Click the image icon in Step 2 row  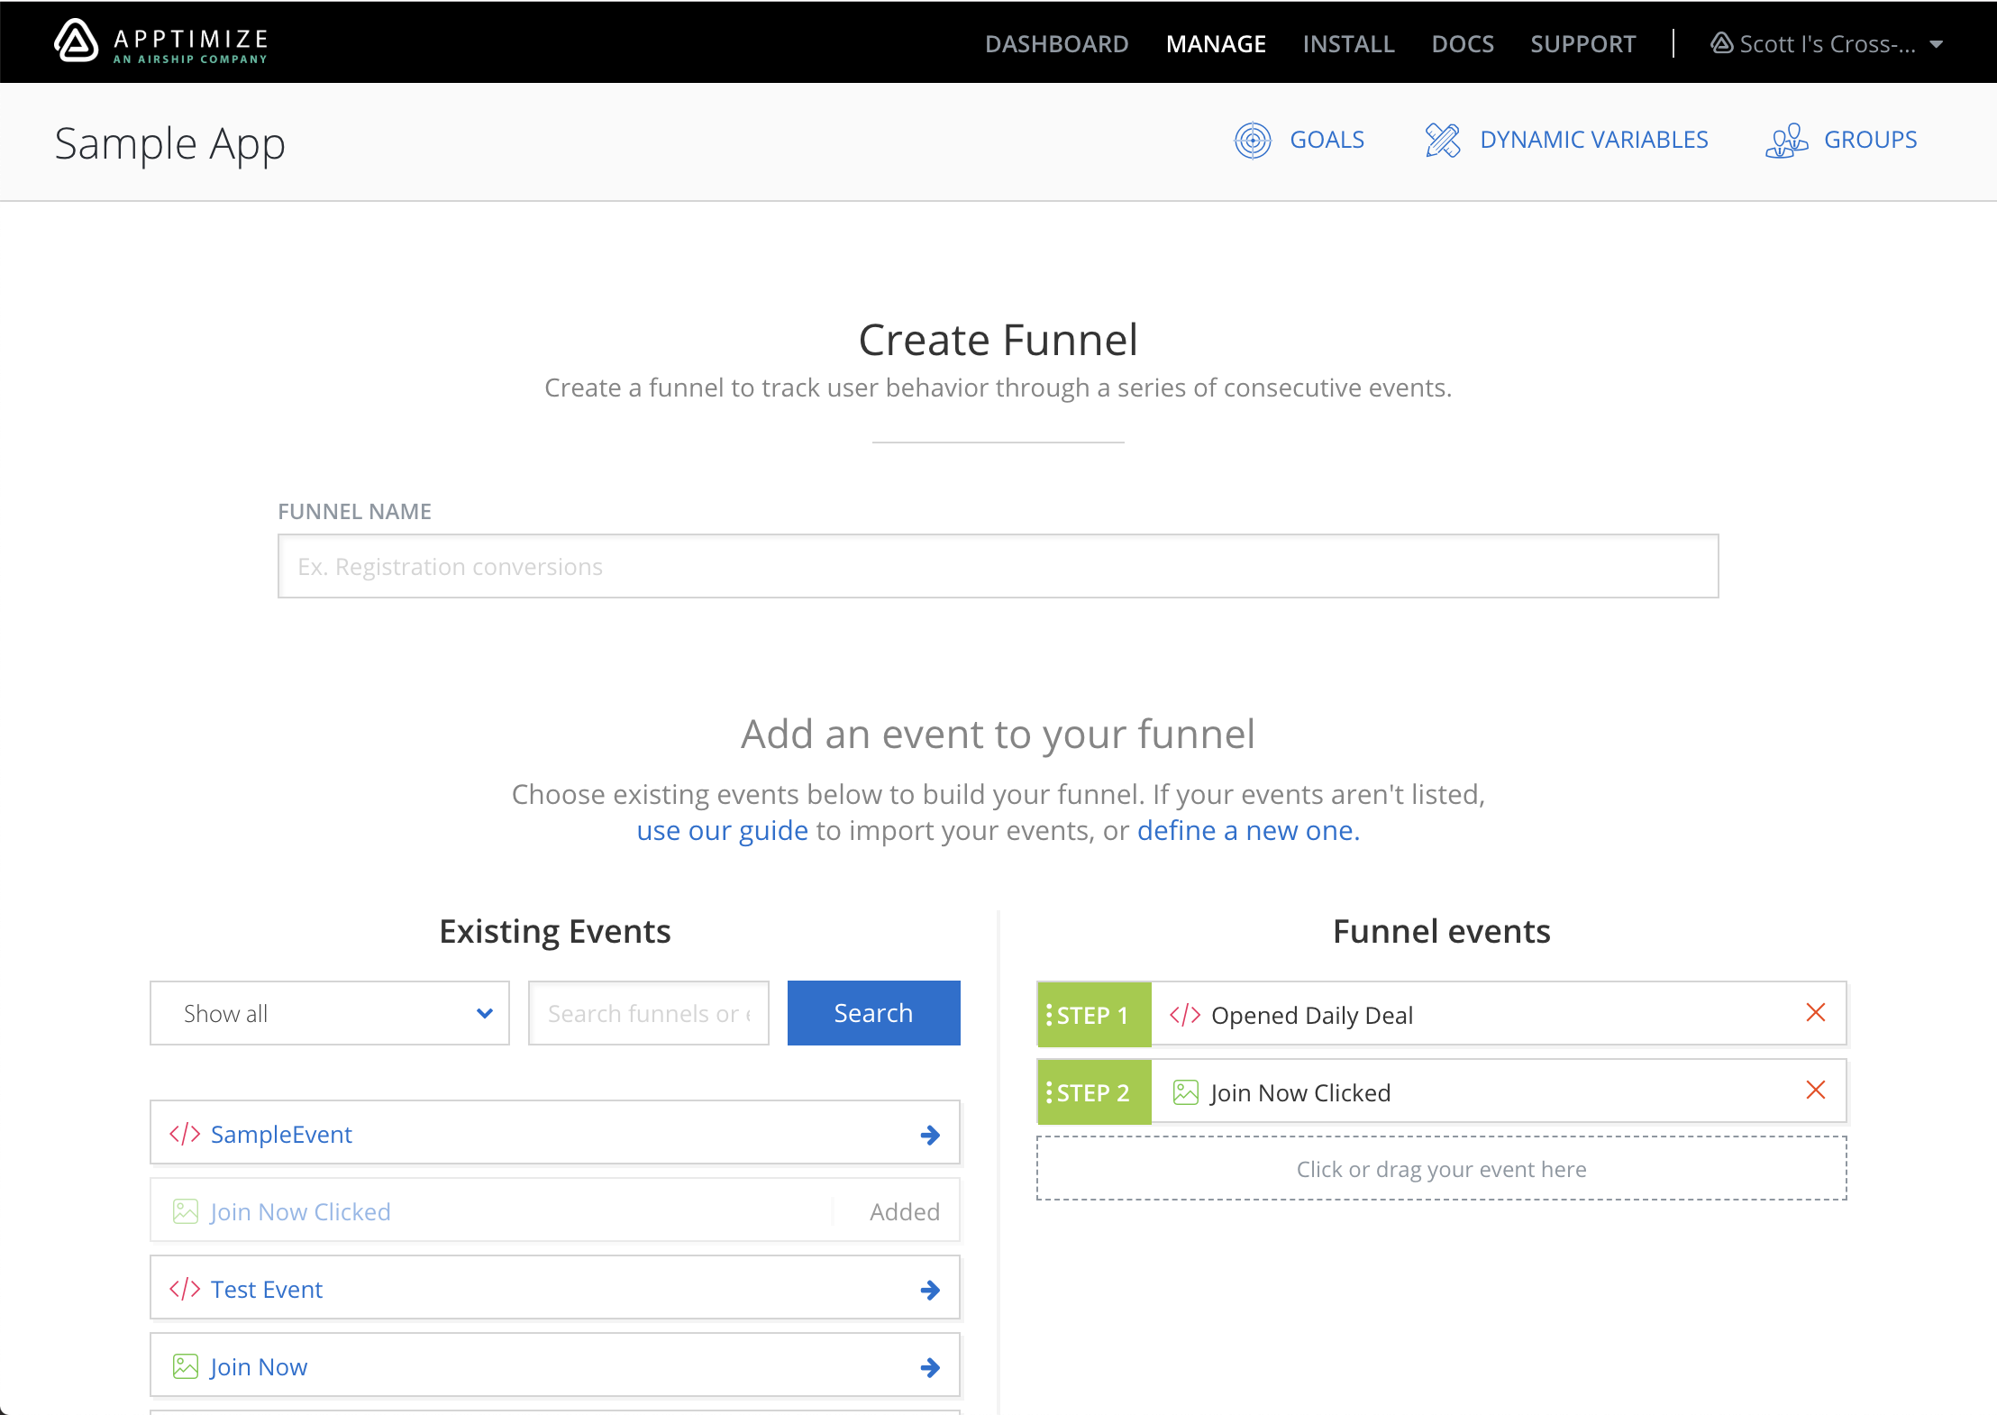pos(1186,1092)
